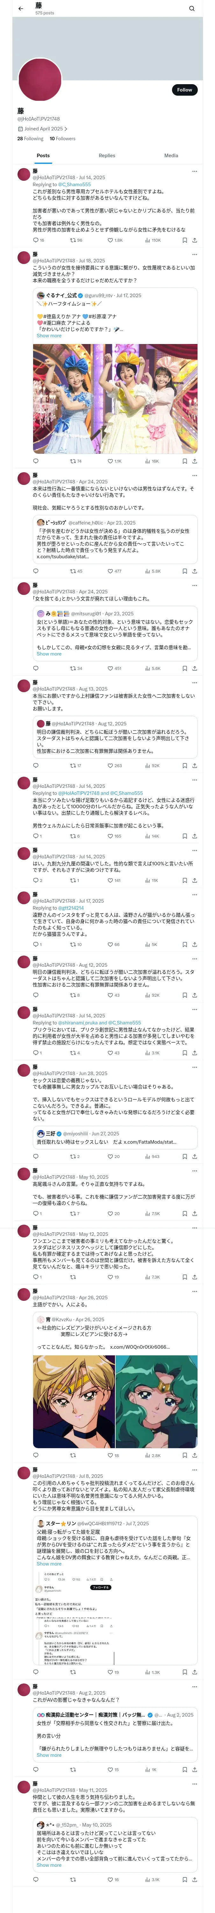
Task: Open more options on Jul 18, 2025 post
Action: pos(194,254)
